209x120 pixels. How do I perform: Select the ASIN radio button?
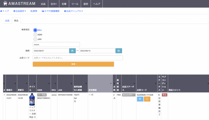tap(35, 35)
